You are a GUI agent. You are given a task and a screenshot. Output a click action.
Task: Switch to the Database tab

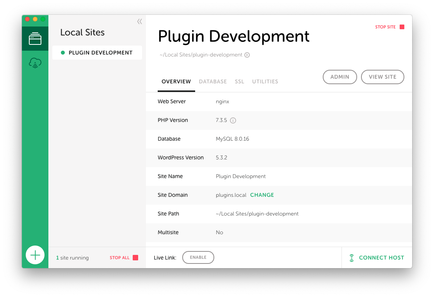coord(213,81)
